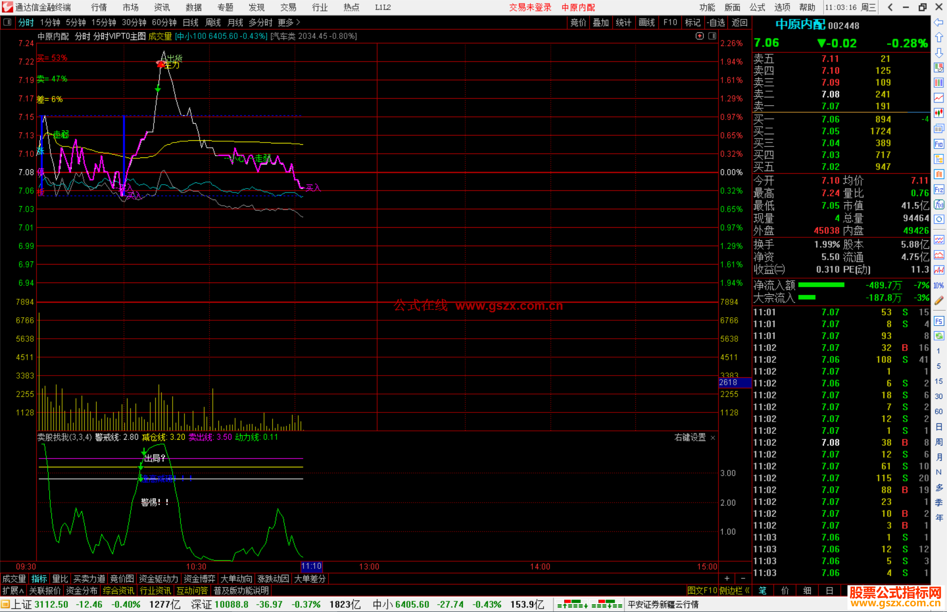Click the colored quote grid sidebar icon

point(939,82)
